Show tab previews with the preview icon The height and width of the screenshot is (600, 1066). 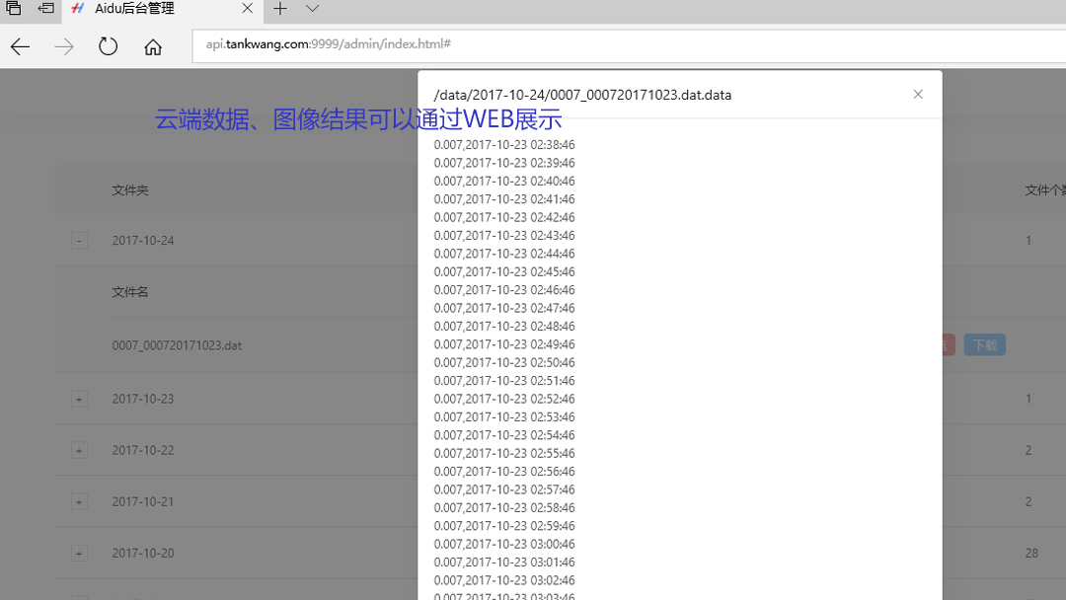click(x=12, y=10)
